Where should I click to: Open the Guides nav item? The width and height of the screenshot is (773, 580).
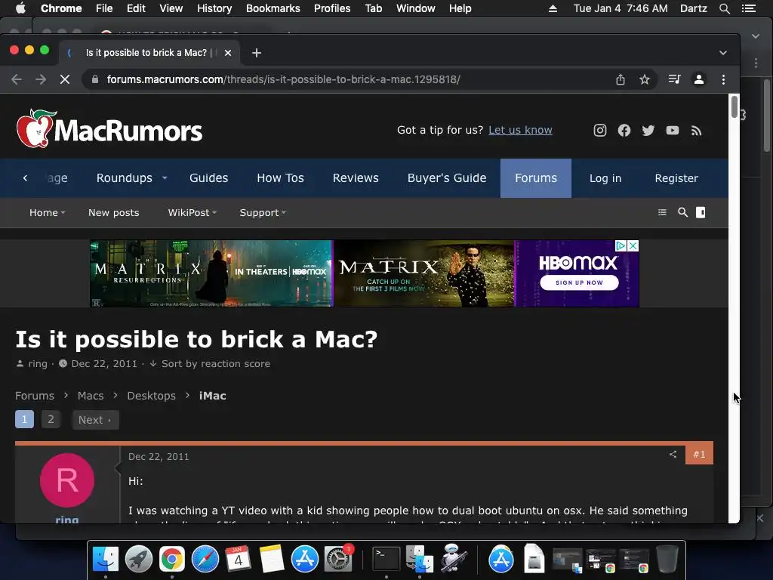click(x=208, y=178)
